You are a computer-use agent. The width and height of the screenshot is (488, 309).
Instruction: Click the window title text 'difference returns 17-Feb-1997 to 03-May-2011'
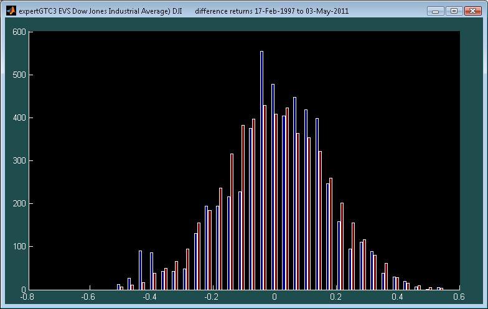click(x=271, y=11)
